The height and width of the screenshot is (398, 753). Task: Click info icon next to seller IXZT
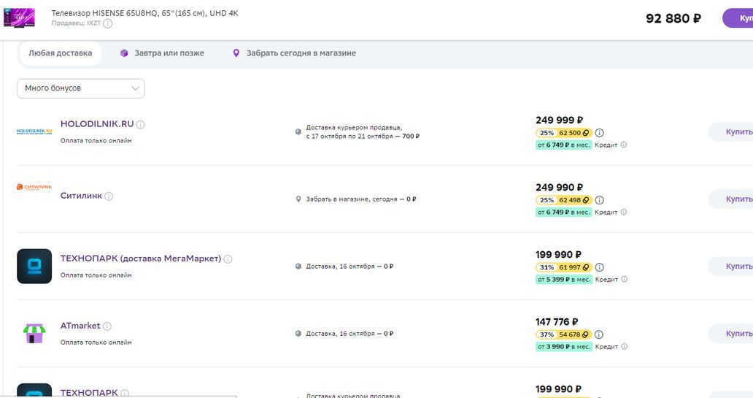(x=108, y=23)
